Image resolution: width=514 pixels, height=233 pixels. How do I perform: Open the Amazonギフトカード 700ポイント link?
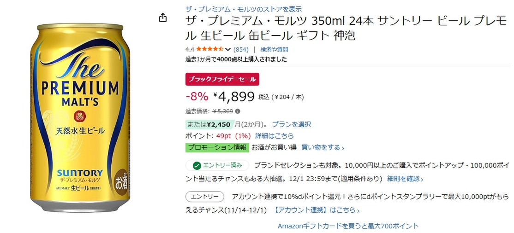pyautogui.click(x=348, y=226)
